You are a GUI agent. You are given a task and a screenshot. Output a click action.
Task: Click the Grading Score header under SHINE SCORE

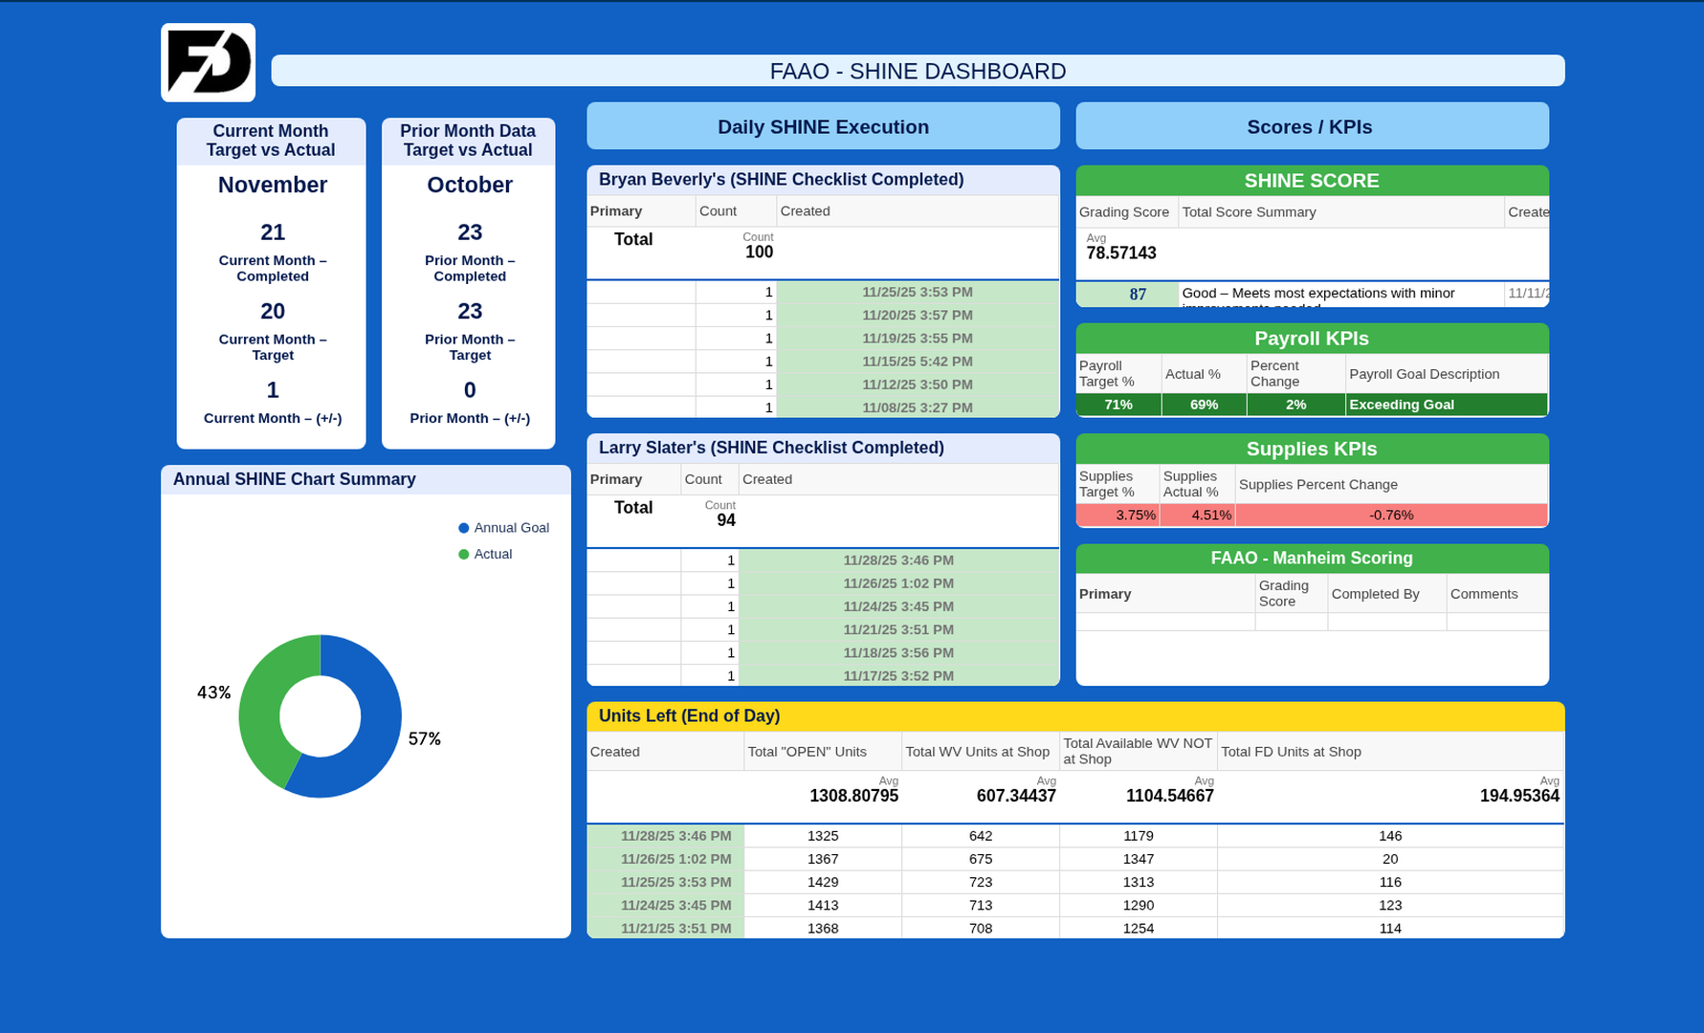pos(1124,212)
